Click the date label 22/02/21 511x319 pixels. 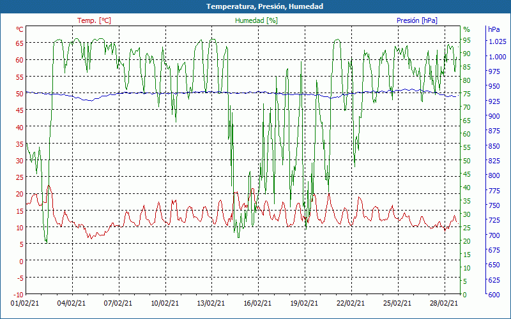(x=351, y=303)
